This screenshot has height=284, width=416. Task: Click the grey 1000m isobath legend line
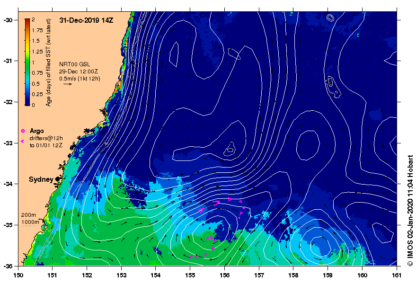[28, 226]
